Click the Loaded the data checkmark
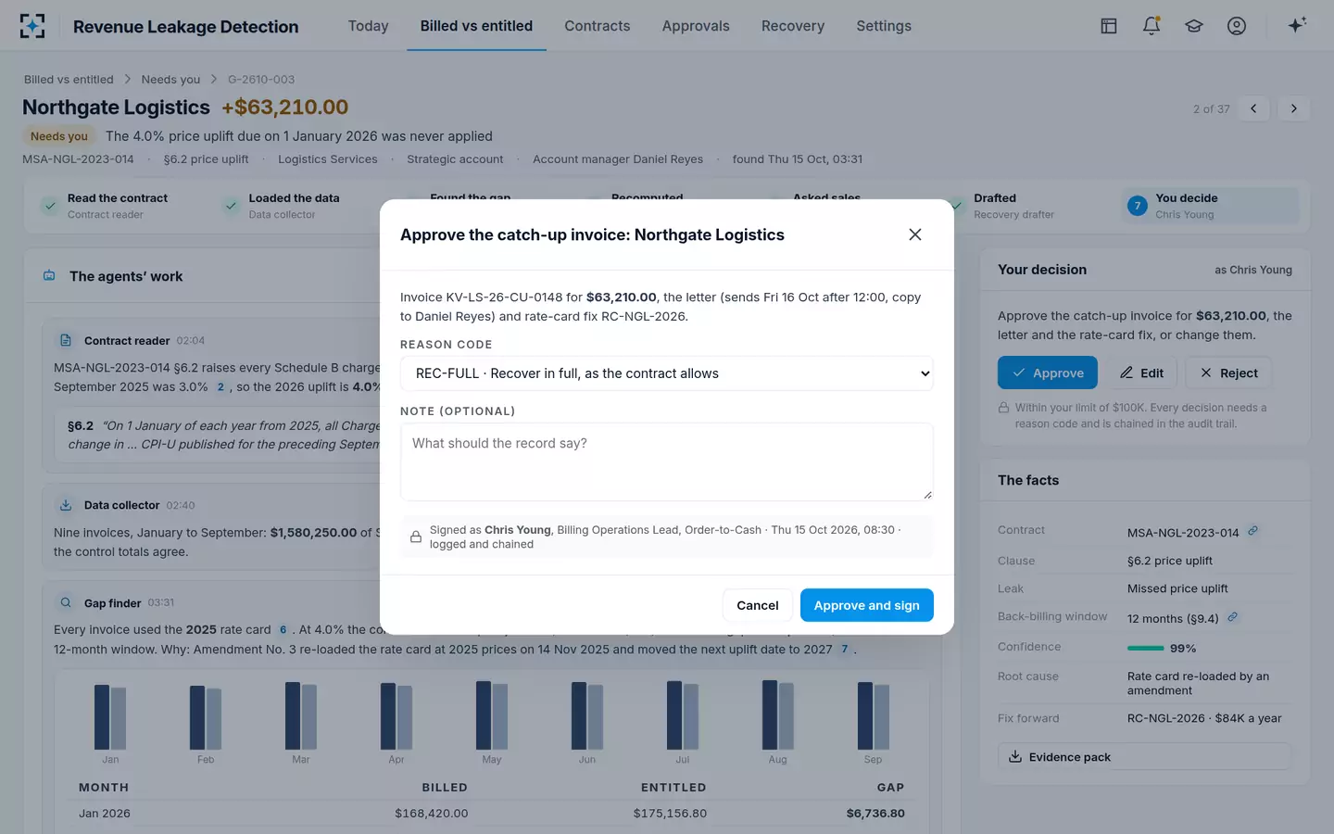This screenshot has height=834, width=1334. click(x=232, y=206)
